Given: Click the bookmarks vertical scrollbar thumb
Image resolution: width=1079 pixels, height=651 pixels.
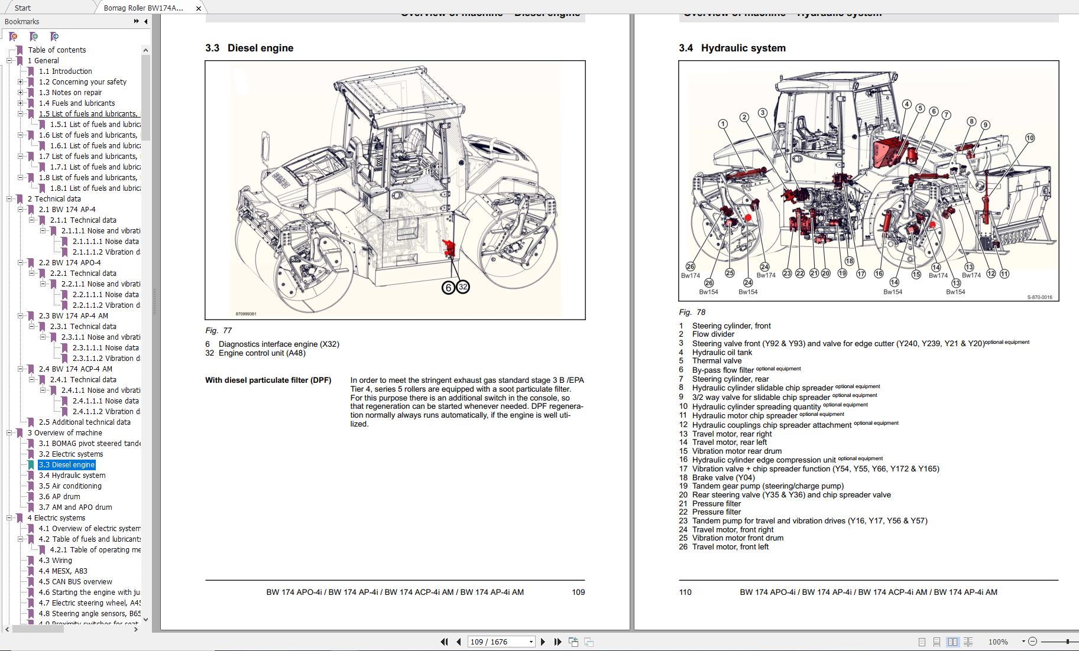Looking at the screenshot, I should (x=145, y=97).
